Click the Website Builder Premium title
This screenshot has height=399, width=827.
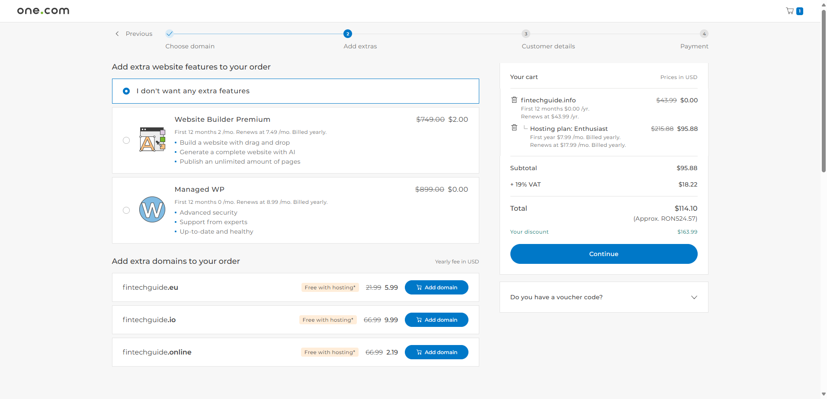click(x=222, y=120)
